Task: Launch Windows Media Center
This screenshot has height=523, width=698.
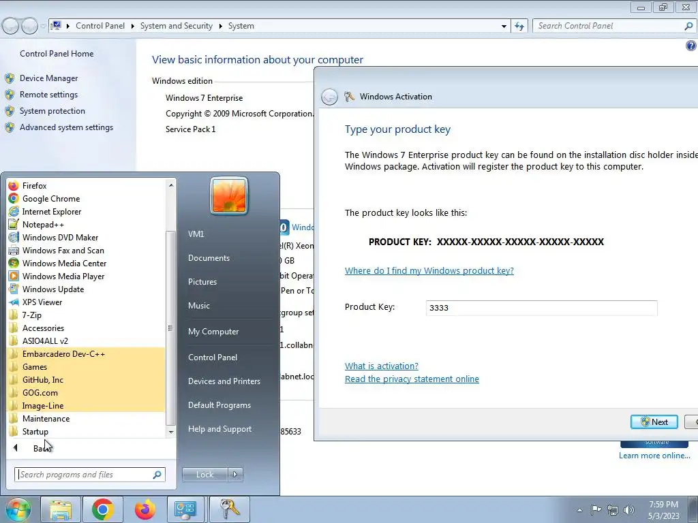Action: point(64,264)
